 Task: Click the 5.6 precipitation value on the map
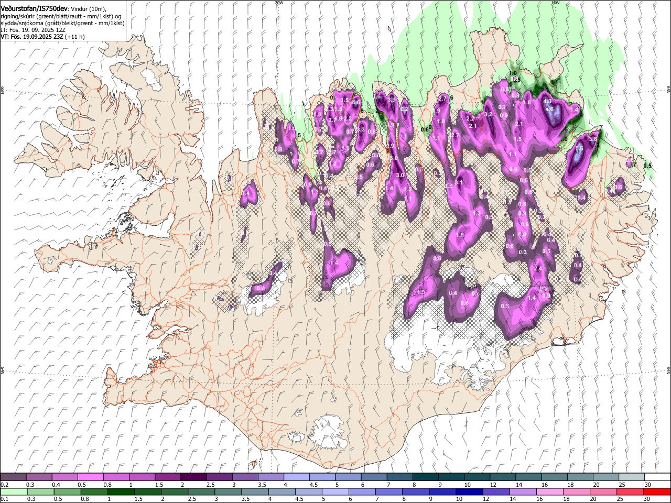coord(579,149)
